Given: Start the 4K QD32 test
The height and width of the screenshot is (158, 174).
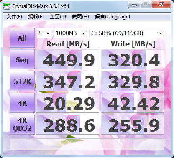Looking at the screenshot, I should click(x=22, y=125).
